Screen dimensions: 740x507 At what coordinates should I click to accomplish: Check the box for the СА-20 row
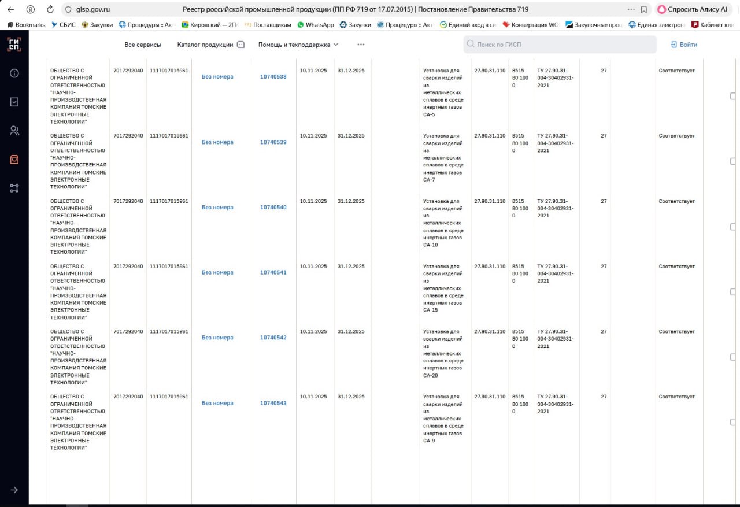733,357
